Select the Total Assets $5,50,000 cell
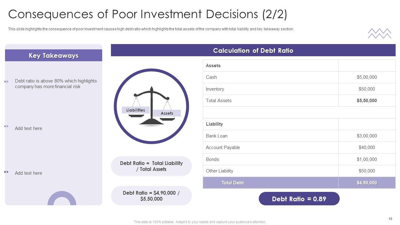The height and width of the screenshot is (225, 400). point(367,101)
